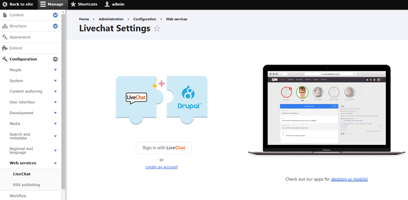Open the Content admin menu item

[x=17, y=15]
